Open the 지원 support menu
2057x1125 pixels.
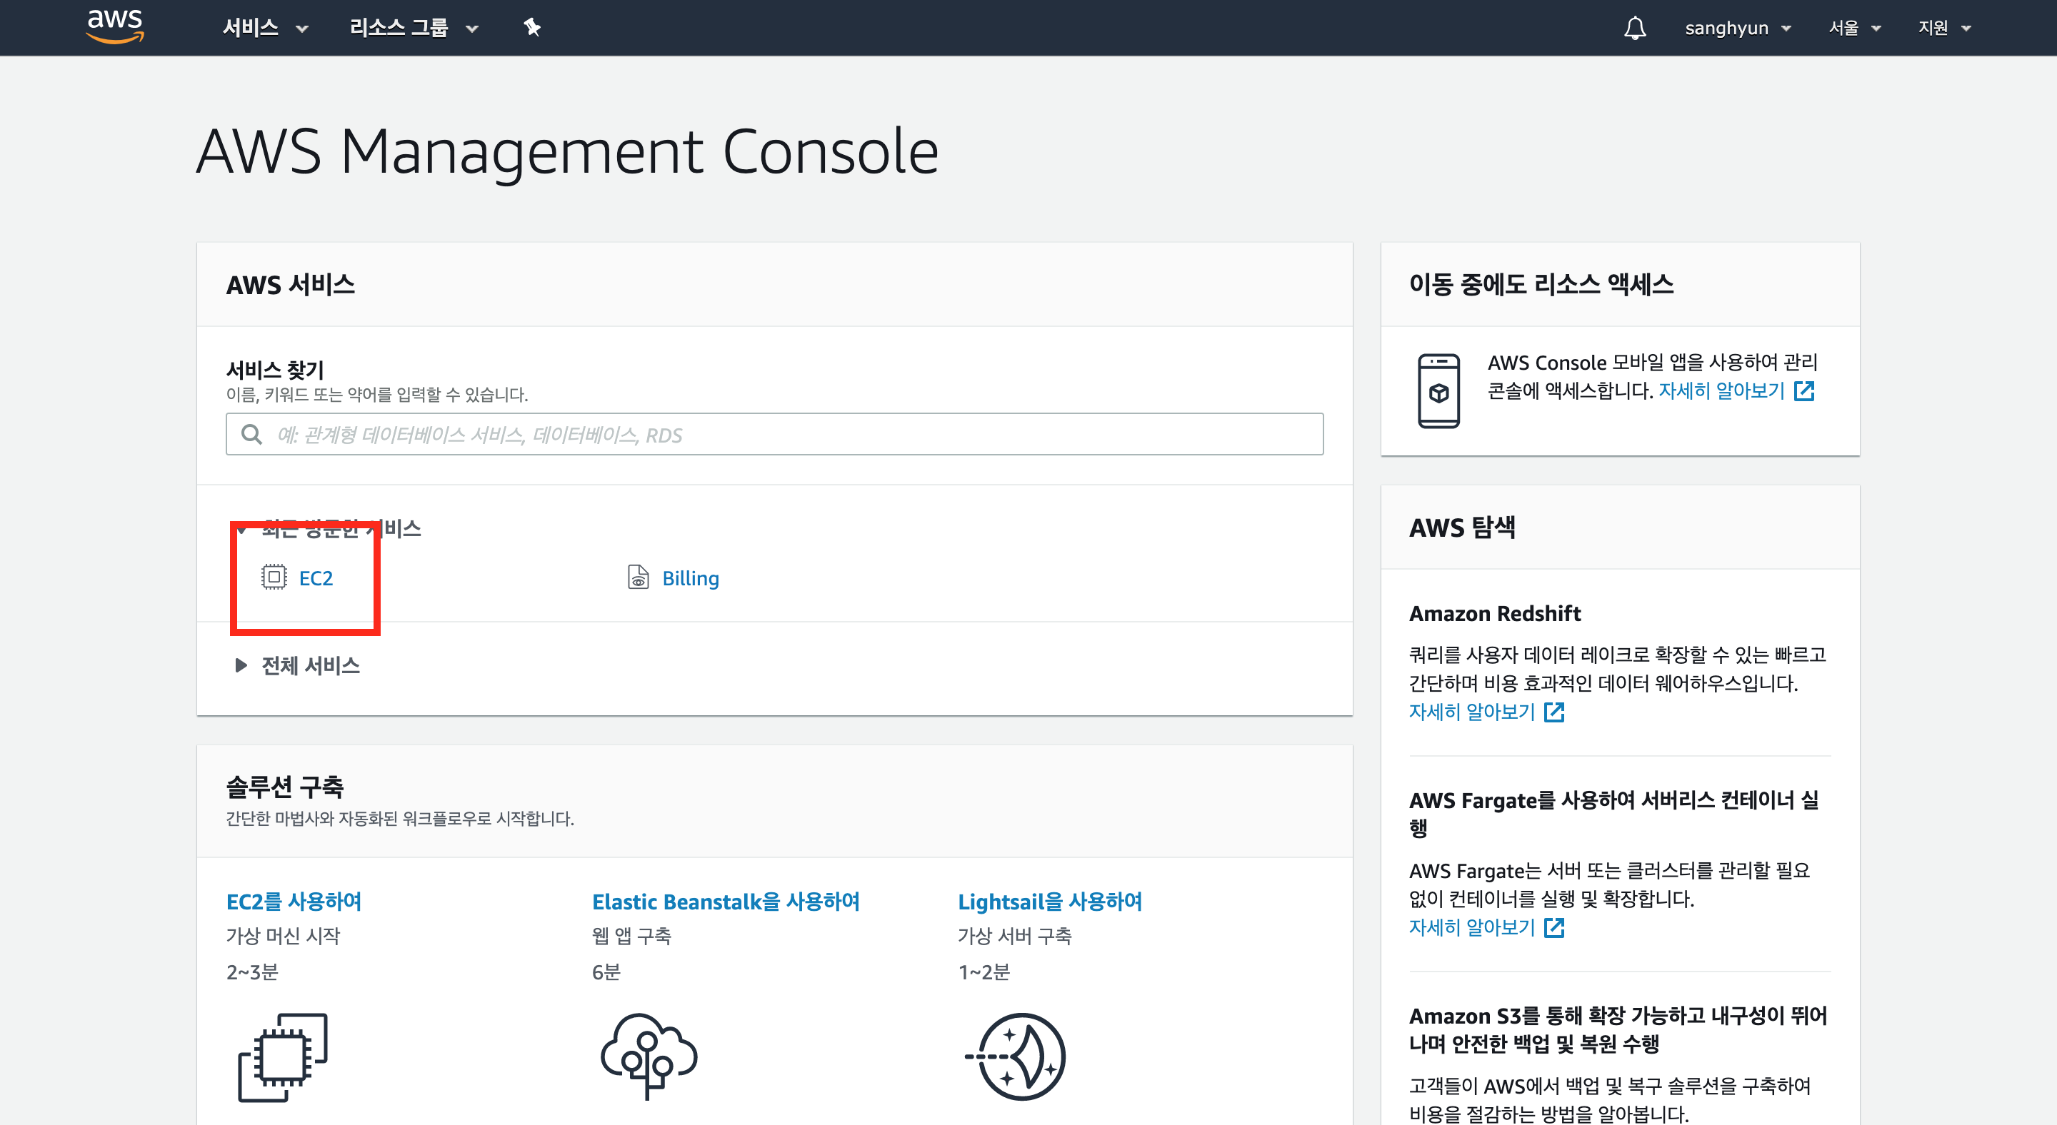(x=1943, y=28)
